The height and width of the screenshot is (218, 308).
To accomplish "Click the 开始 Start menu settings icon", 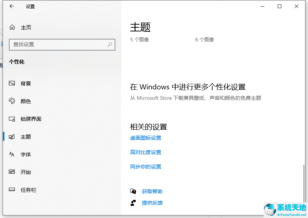I will pos(11,172).
